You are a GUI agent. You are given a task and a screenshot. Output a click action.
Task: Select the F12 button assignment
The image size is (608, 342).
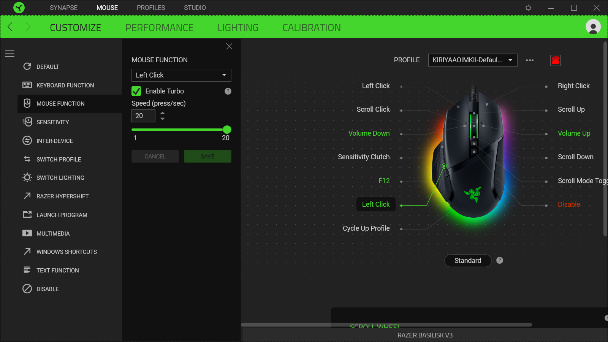(384, 181)
